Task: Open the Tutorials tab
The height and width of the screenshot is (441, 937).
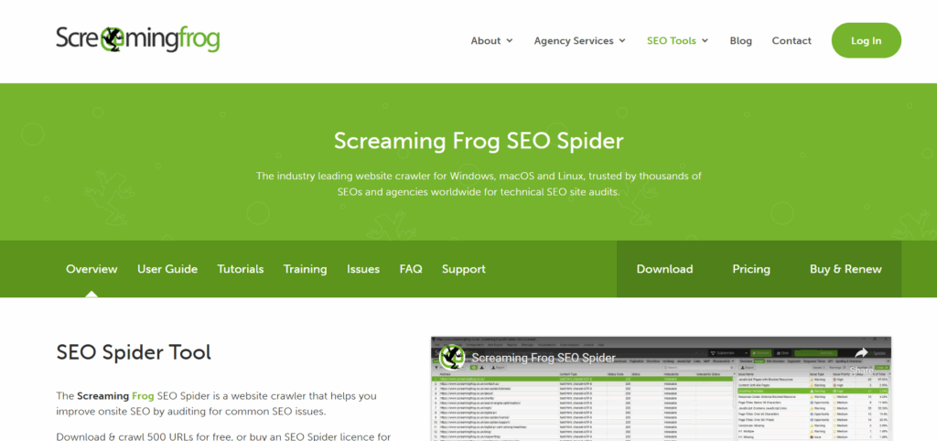Action: 241,269
